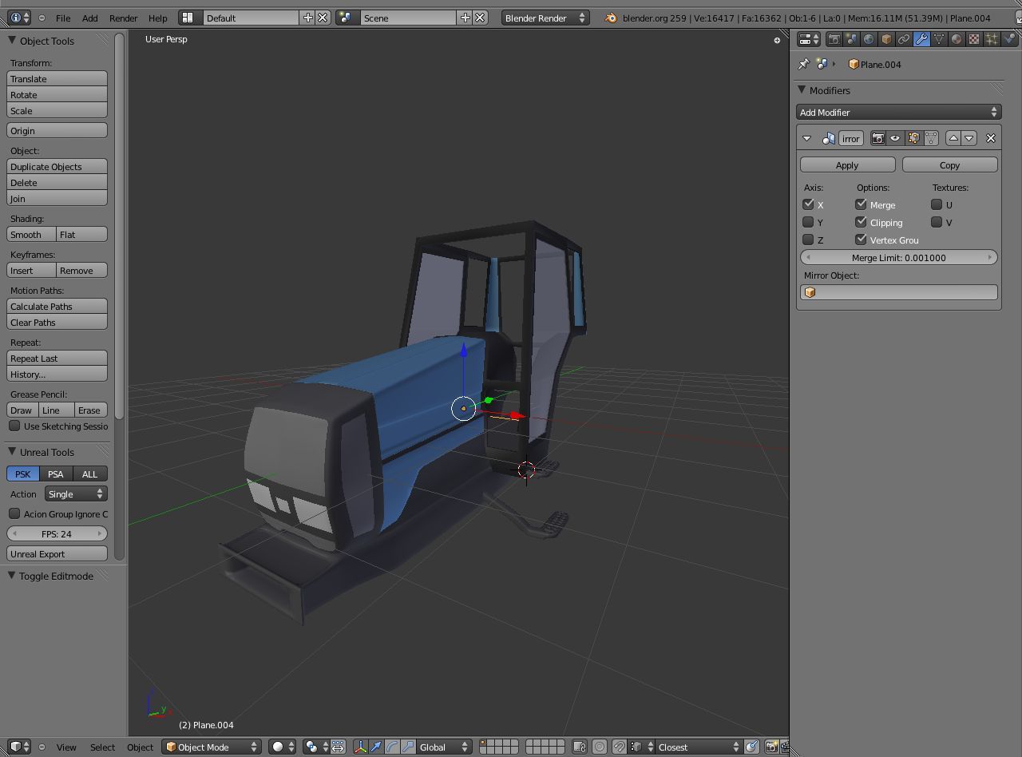1022x757 pixels.
Task: Collapse the Toggle Editmode panel
Action: (12, 576)
